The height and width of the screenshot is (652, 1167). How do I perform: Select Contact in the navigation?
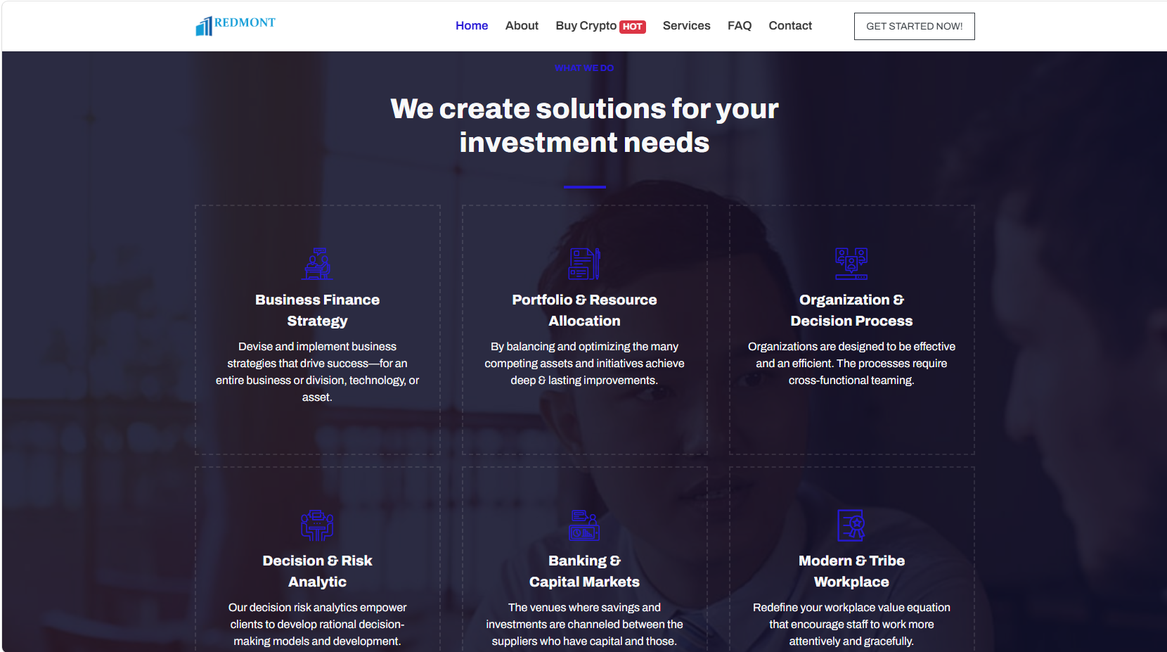[x=790, y=26]
